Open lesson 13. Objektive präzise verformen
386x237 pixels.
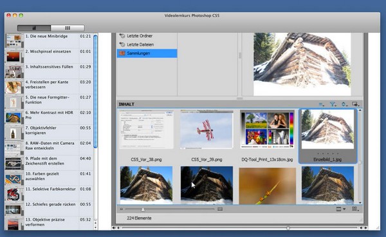click(49, 223)
